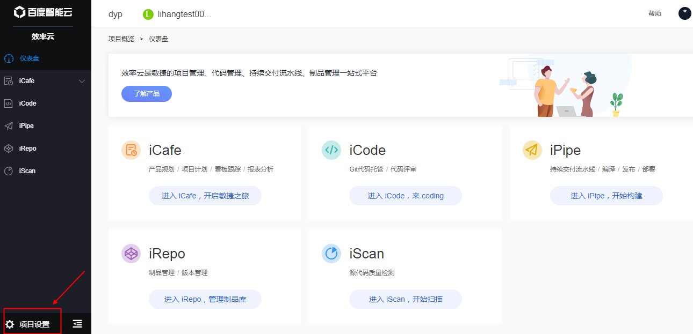This screenshot has height=334, width=693.
Task: Click the iPipe card heading
Action: (566, 150)
